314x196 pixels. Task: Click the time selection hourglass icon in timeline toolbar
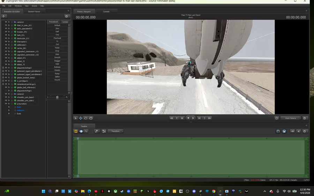[104, 131]
